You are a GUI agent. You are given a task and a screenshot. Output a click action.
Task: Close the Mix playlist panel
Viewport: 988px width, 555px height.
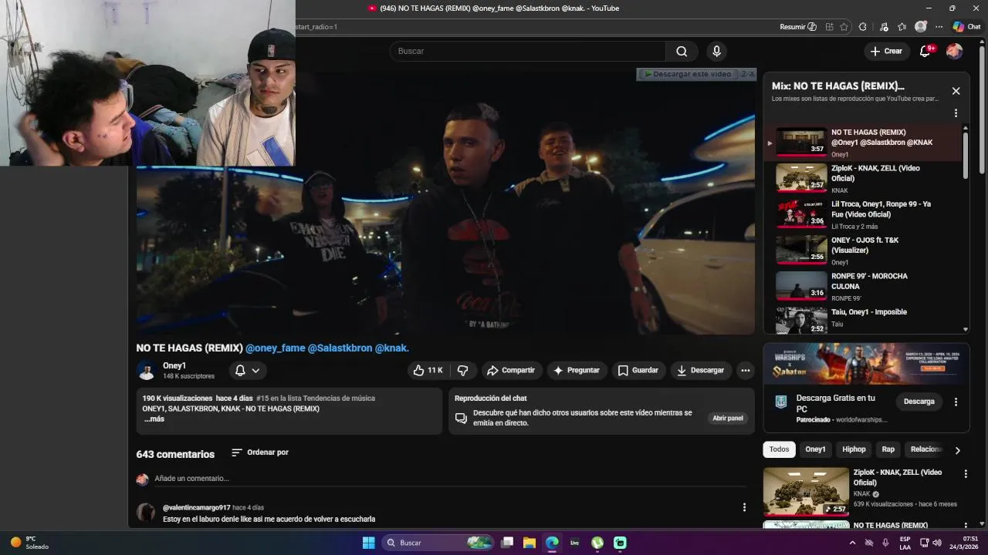click(x=956, y=91)
